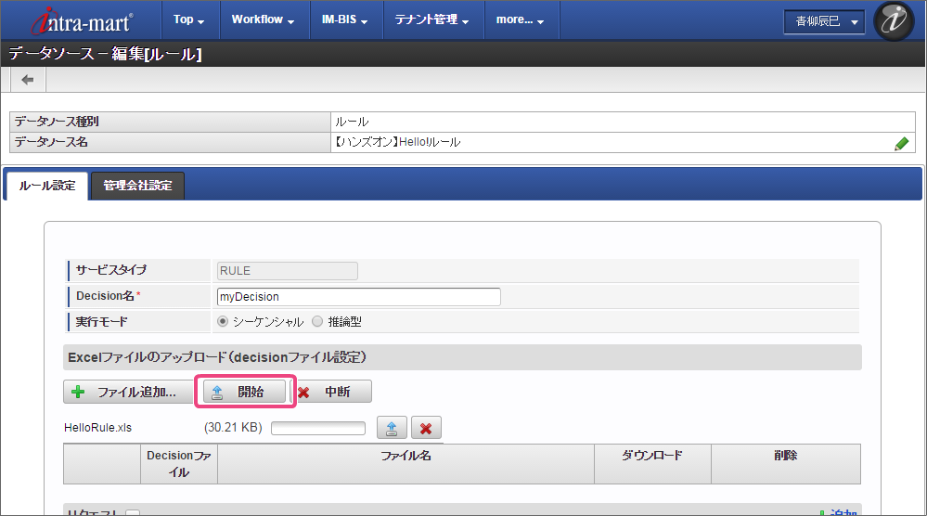
Task: Switch to the 管理会社設定 tab
Action: pyautogui.click(x=137, y=186)
